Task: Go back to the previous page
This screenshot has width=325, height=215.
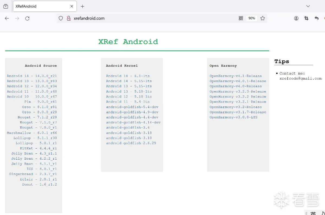Action: point(7,18)
